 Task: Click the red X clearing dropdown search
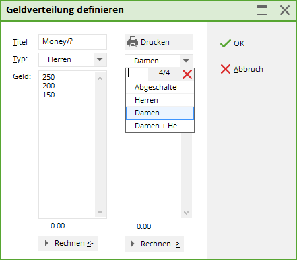(x=187, y=74)
